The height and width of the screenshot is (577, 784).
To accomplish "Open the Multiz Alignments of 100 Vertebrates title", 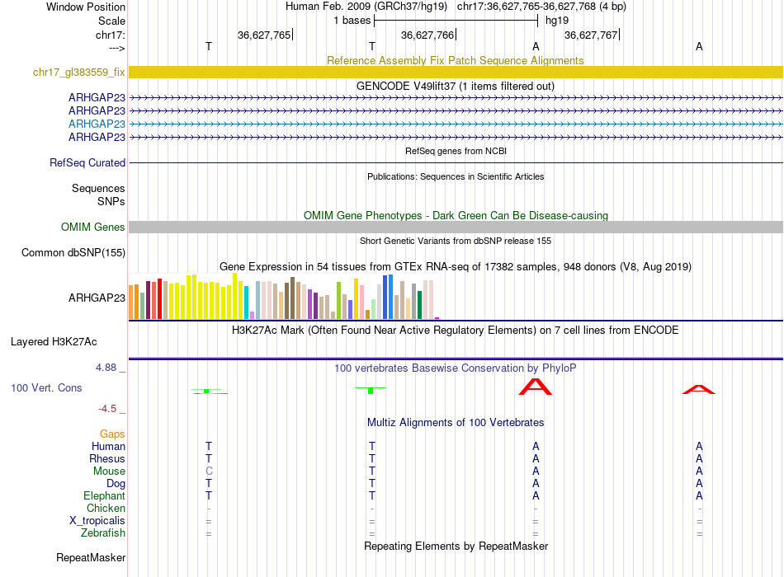I will [456, 423].
